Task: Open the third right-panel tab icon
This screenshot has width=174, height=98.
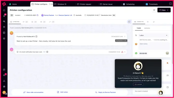Action: [154, 22]
